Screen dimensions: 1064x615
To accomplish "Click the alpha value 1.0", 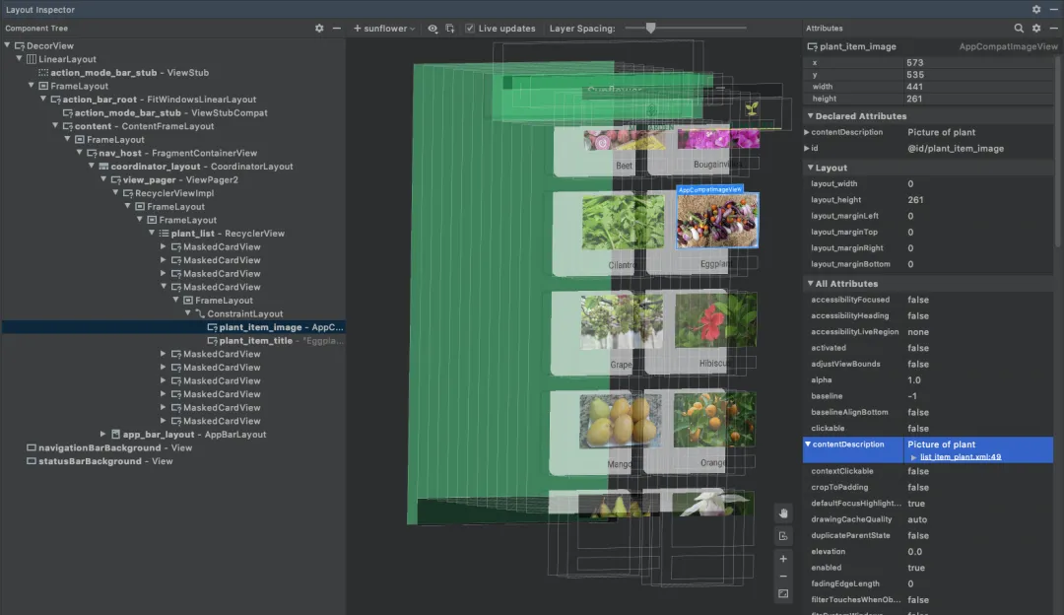I will 914,380.
